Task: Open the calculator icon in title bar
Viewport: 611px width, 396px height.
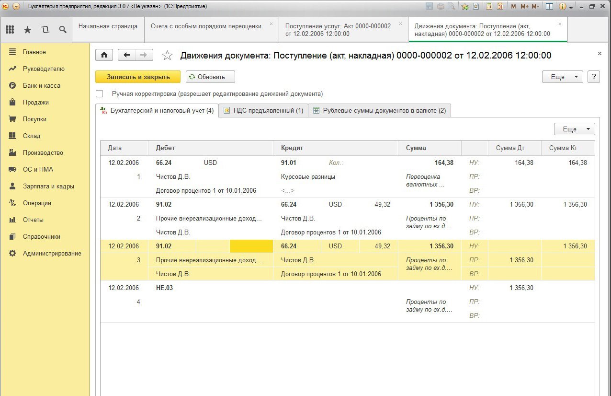Action: point(489,6)
